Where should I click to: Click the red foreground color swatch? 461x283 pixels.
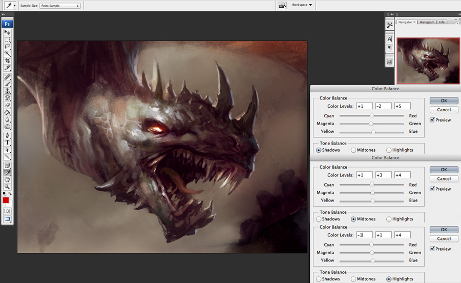tap(6, 200)
